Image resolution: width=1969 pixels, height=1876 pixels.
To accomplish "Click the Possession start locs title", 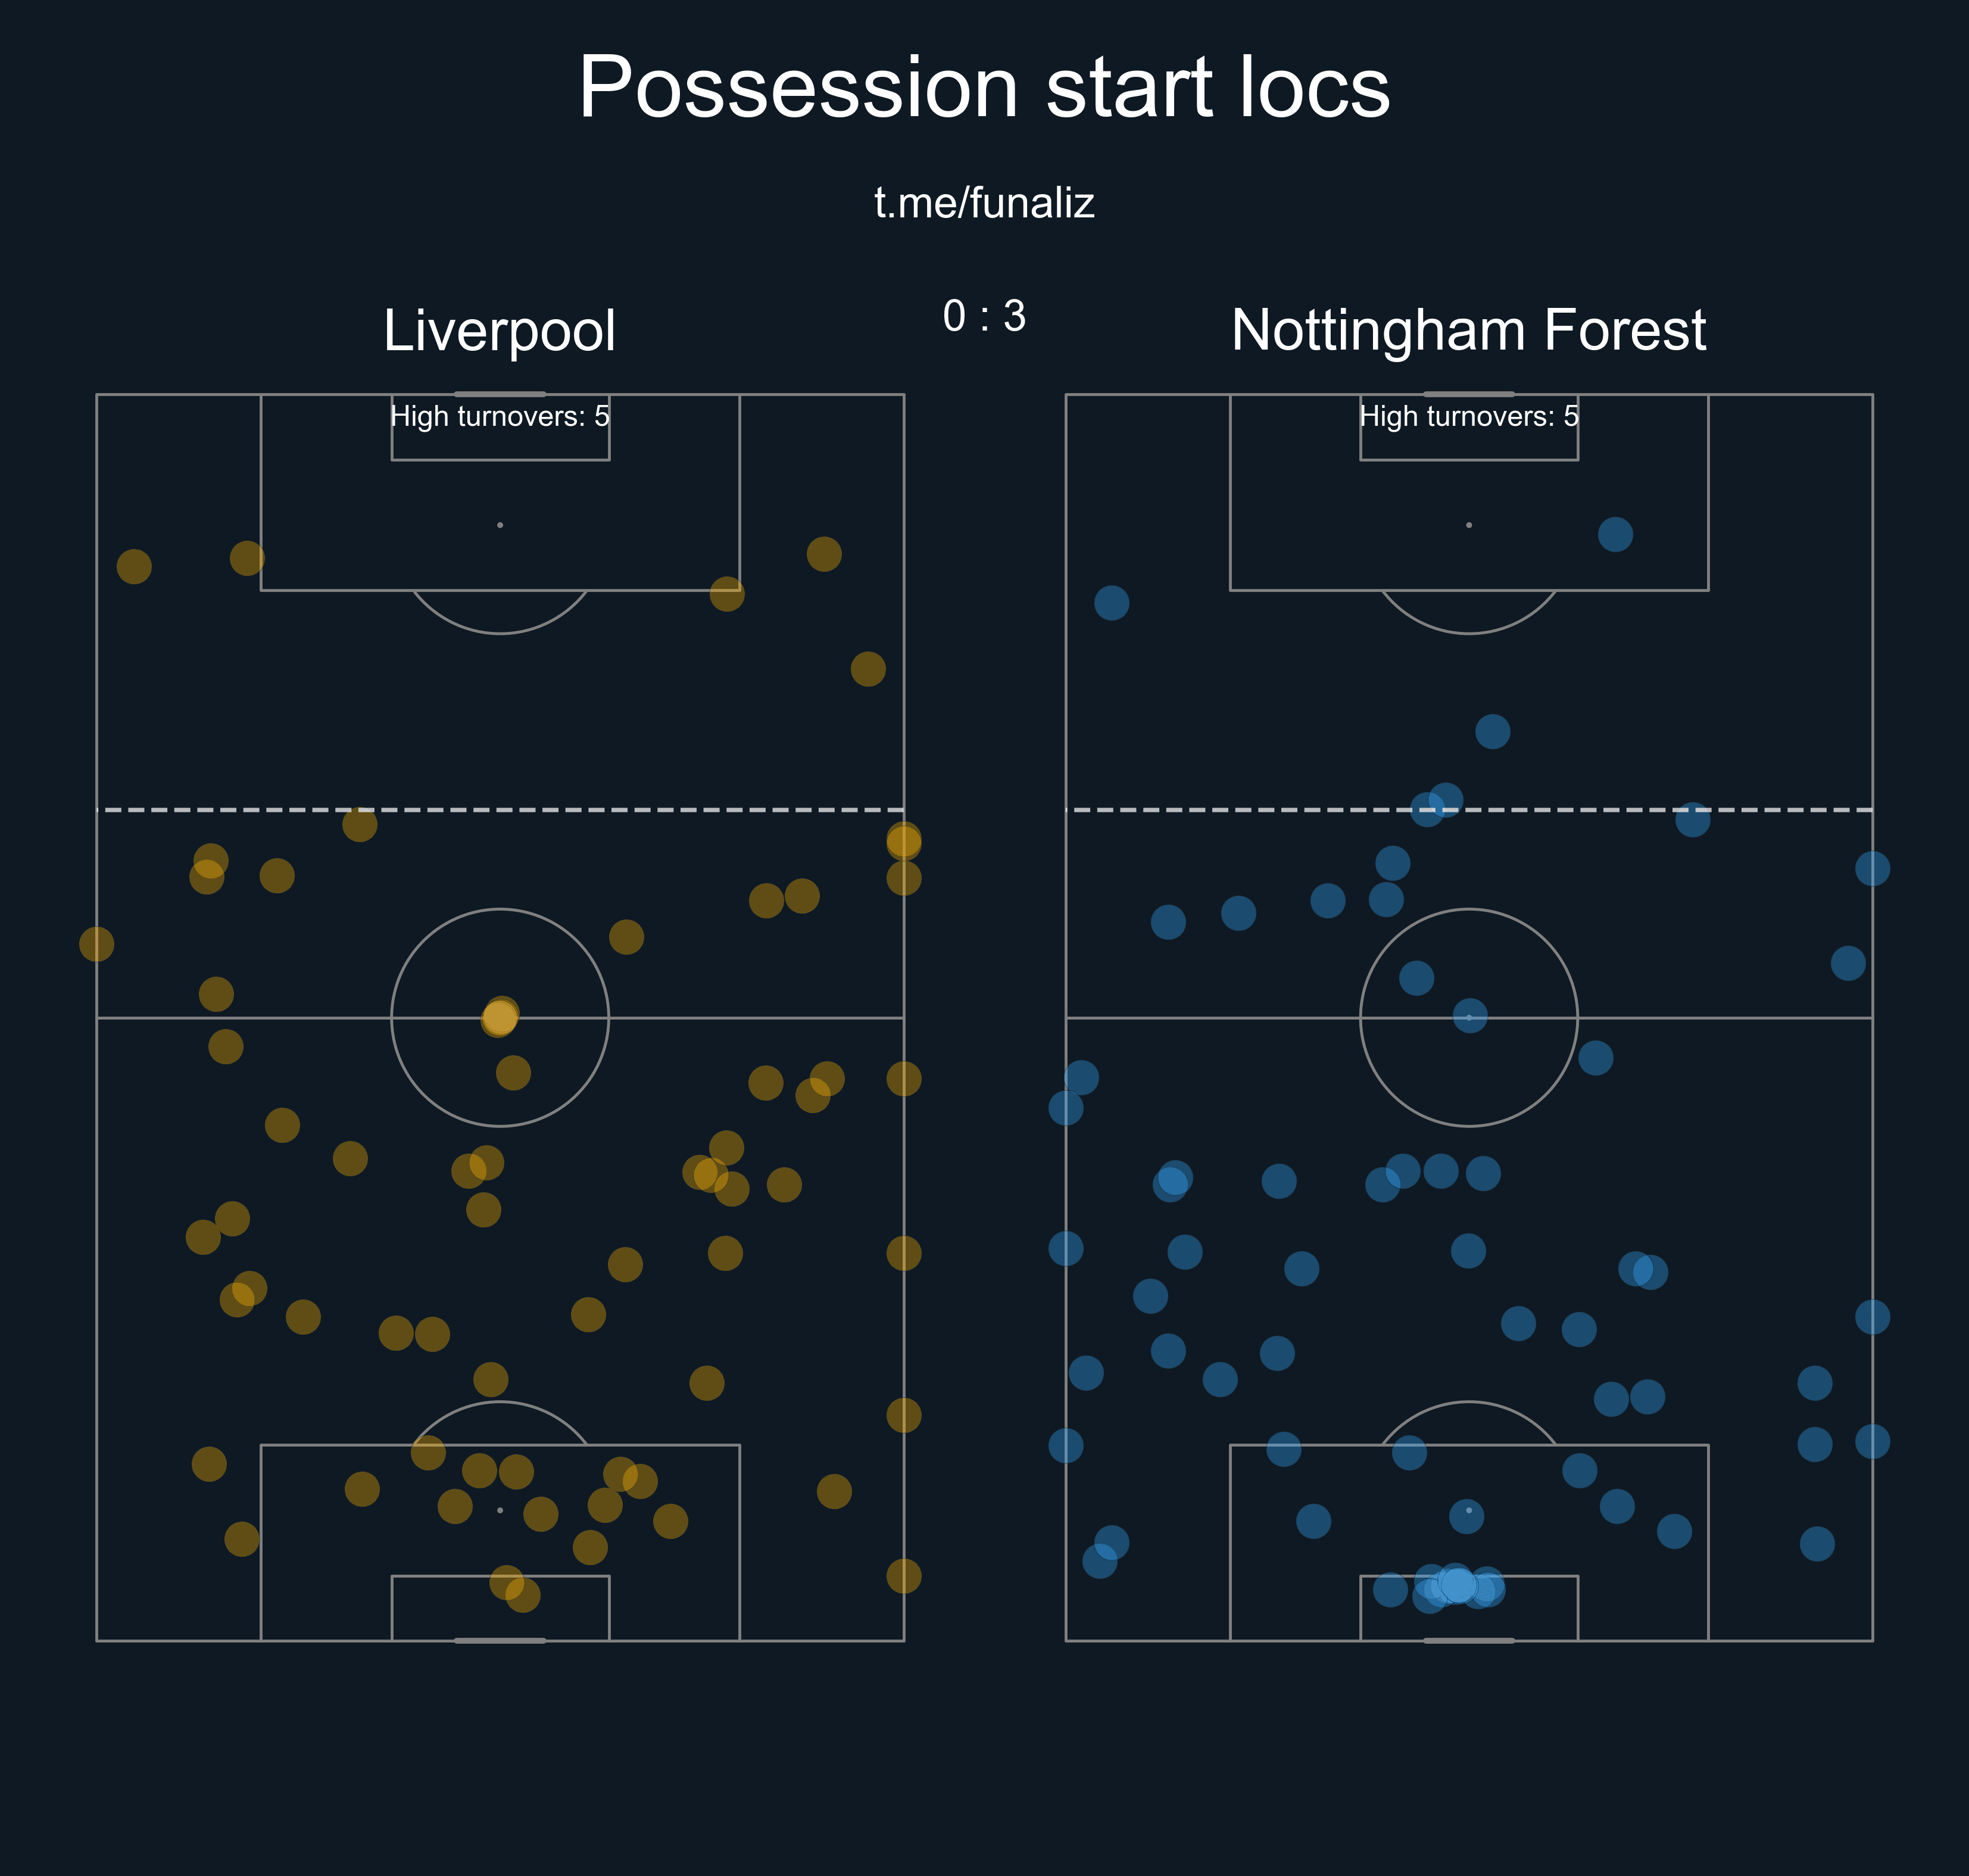I will tap(984, 87).
